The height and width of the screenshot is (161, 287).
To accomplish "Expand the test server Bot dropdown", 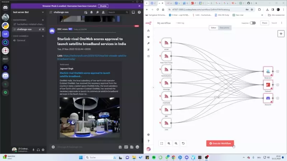I will (x=43, y=12).
